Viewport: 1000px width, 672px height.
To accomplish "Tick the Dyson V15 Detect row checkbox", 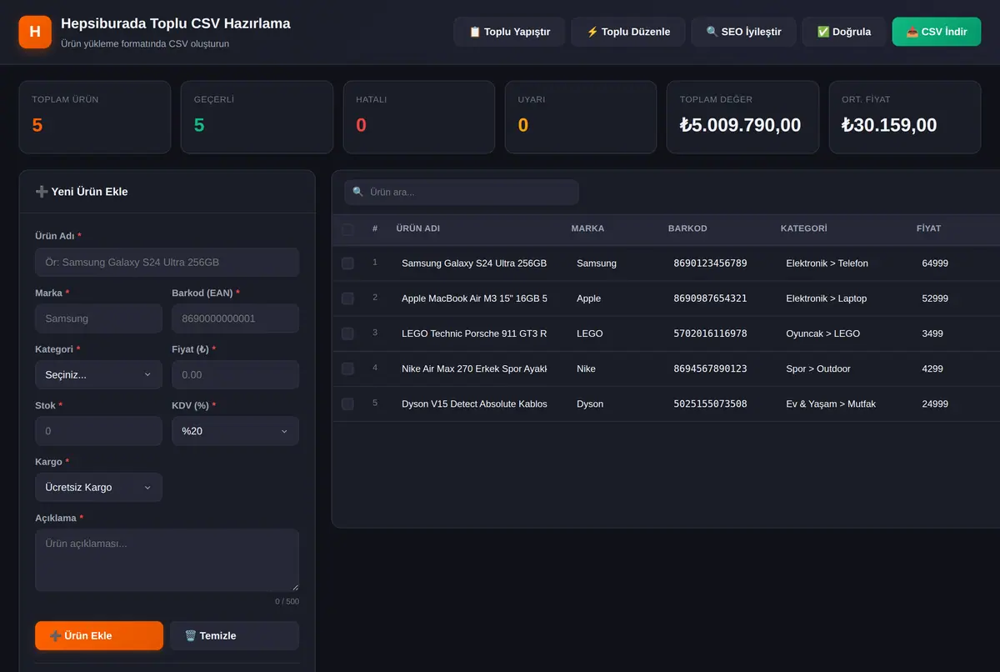I will [x=347, y=404].
